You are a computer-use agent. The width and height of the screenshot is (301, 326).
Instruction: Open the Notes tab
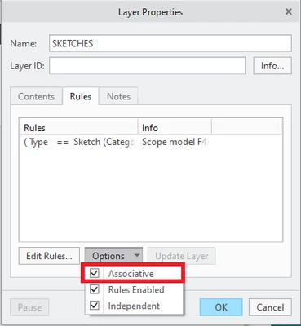118,96
